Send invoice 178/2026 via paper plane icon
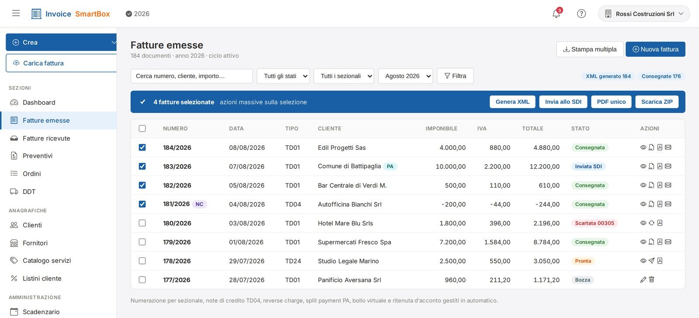The width and height of the screenshot is (699, 318). tap(651, 261)
